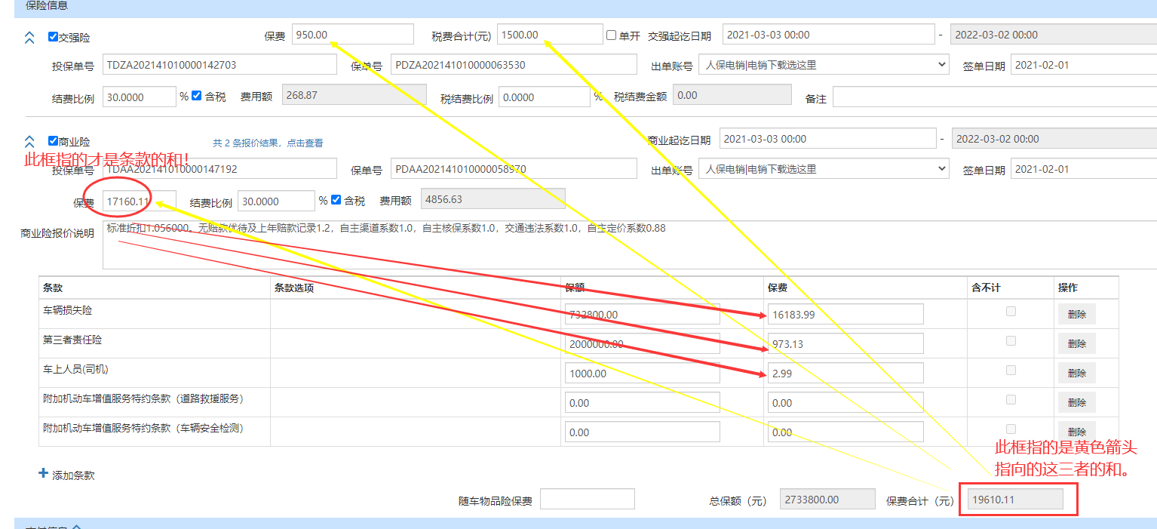Click 第三者责任险 保额 field 2000000.00
1157x529 pixels.
(x=643, y=343)
